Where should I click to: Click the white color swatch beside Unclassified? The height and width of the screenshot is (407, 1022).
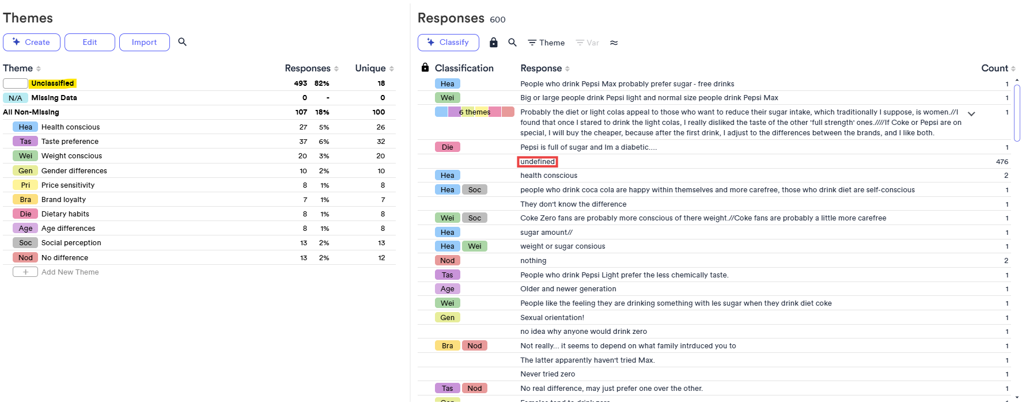tap(15, 83)
